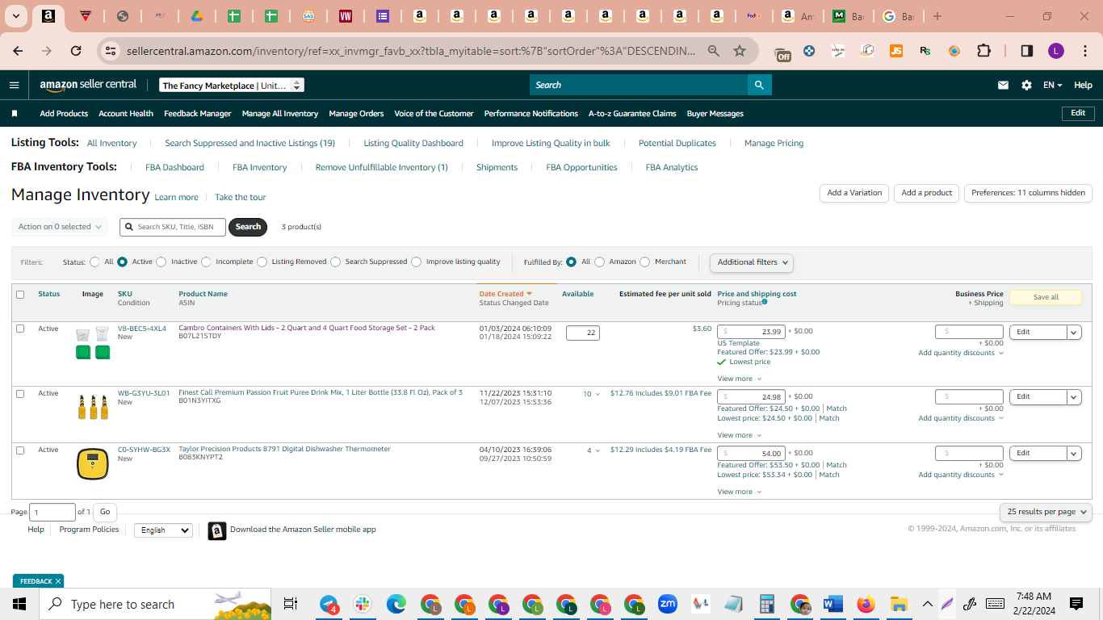Open Calculator from the taskbar
1103x620 pixels.
click(767, 604)
